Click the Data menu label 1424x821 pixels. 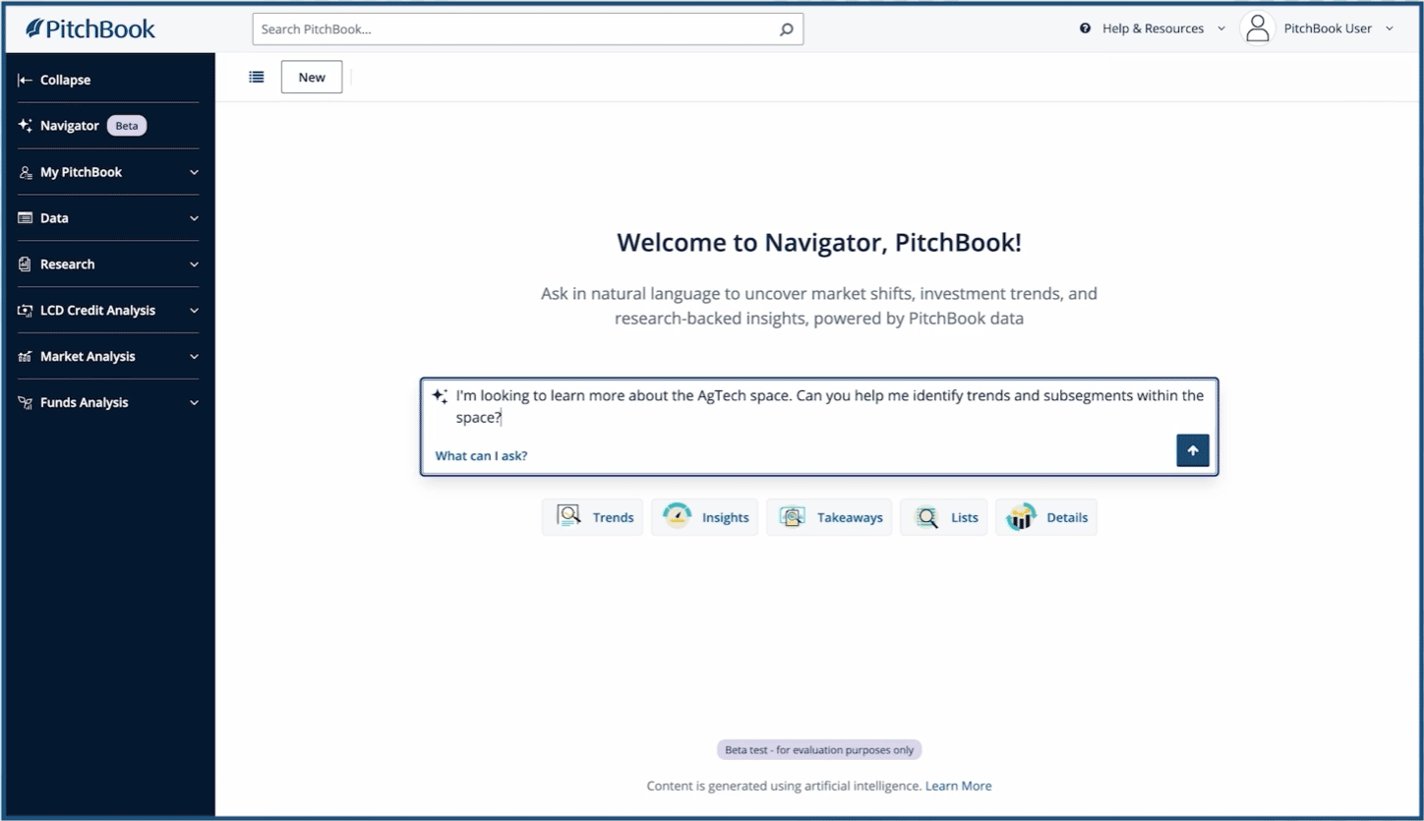coord(54,218)
